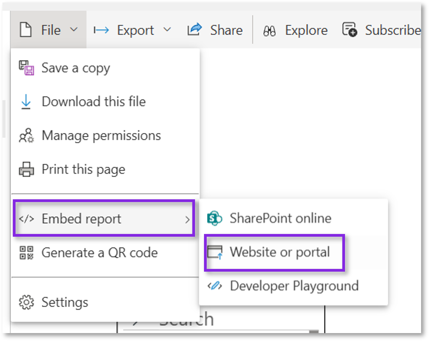
Task: Collapse the File menu chevron
Action: [x=74, y=29]
